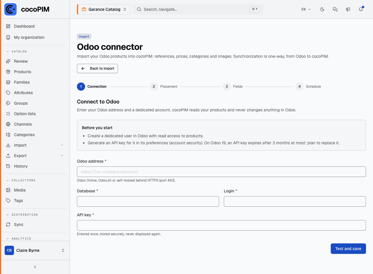
Task: Click Test and save
Action: point(348,249)
